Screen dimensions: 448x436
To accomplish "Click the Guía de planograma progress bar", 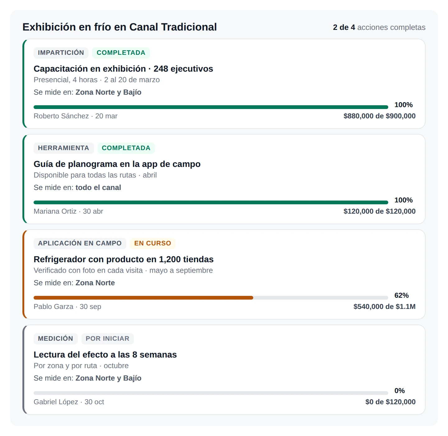I will coord(211,202).
